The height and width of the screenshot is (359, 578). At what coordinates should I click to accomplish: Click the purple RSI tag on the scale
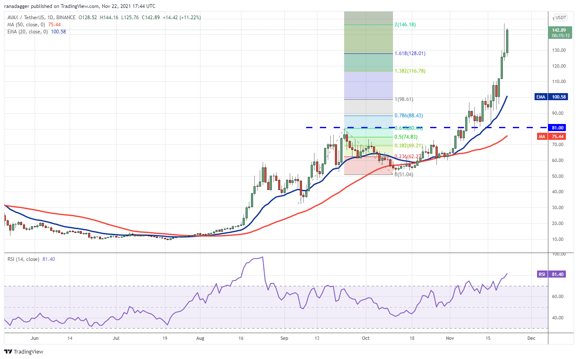pos(542,274)
